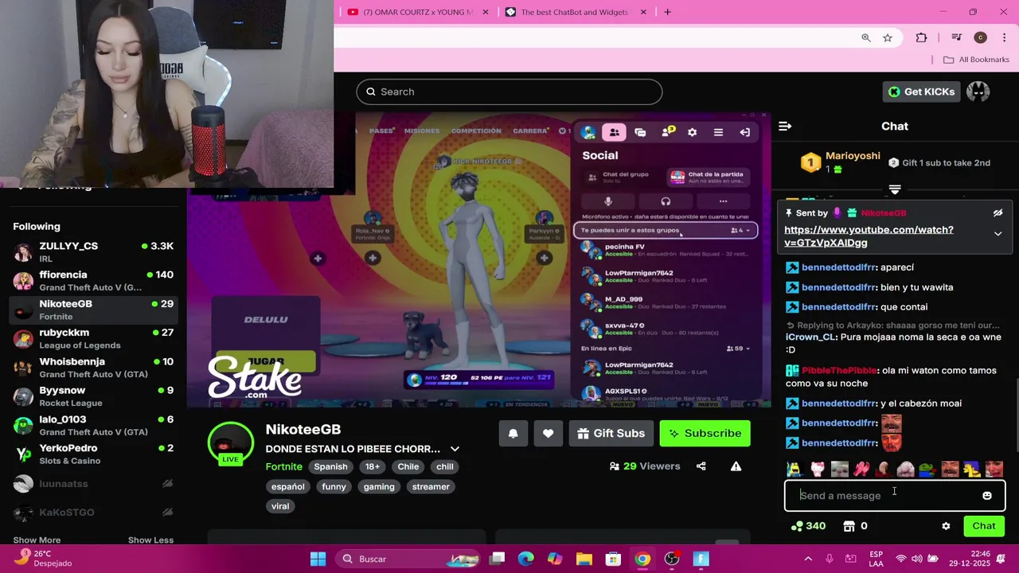Select the Spanish tag
The height and width of the screenshot is (573, 1019).
(330, 467)
